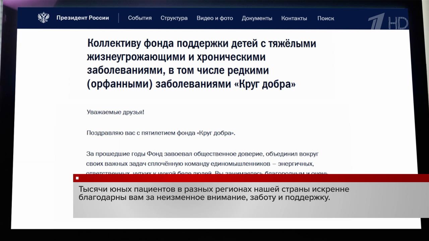Open the «Президент России» home link
This screenshot has width=429, height=241.
click(x=82, y=18)
